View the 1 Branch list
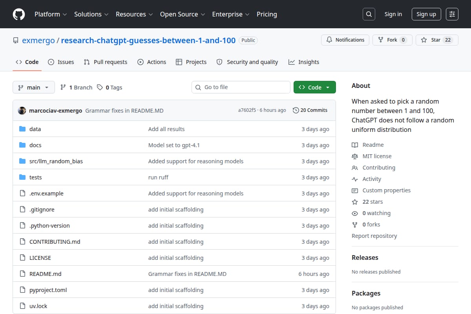The height and width of the screenshot is (314, 471). click(x=76, y=88)
